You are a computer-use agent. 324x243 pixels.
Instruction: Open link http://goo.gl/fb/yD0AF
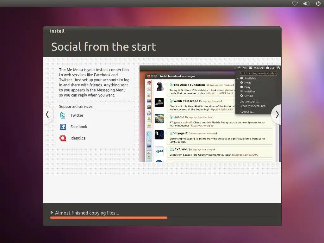coord(245,154)
